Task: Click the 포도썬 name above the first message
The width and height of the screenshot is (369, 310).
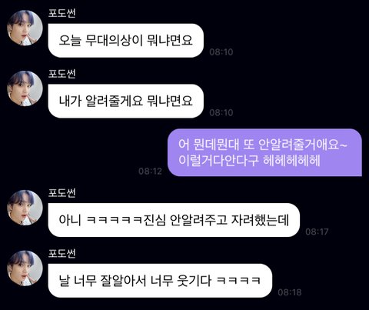Action: [62, 13]
